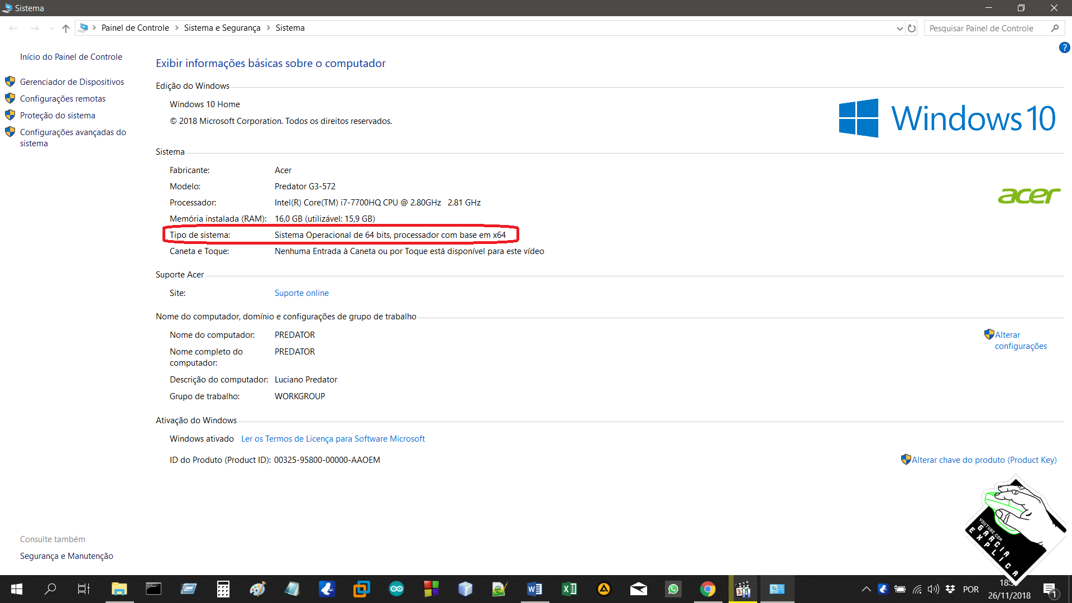Expand chevron after Painel de Controle breadcrumb
The image size is (1072, 603).
point(177,27)
